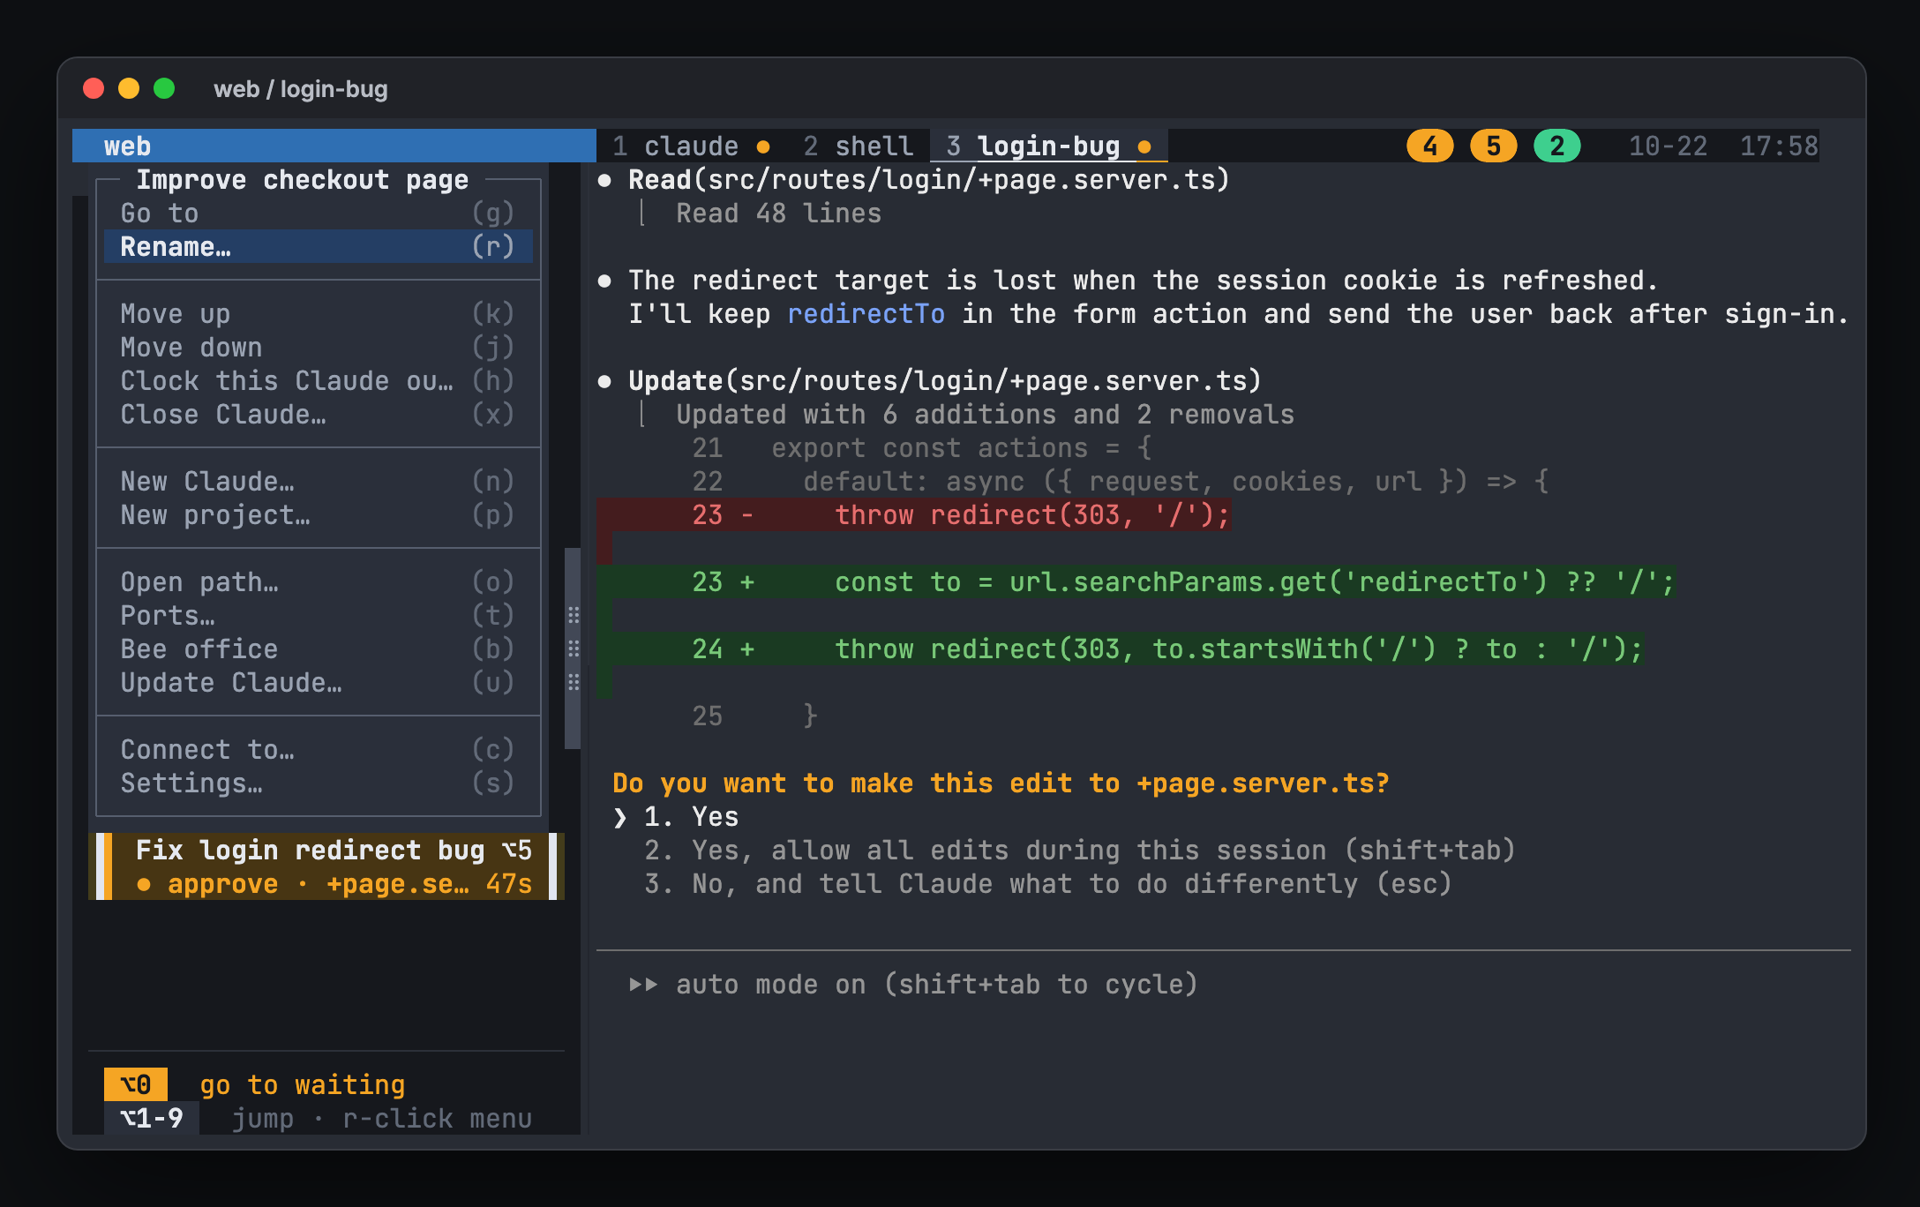Select New Claude… menu entry
Viewport: 1920px width, 1207px height.
(318, 482)
